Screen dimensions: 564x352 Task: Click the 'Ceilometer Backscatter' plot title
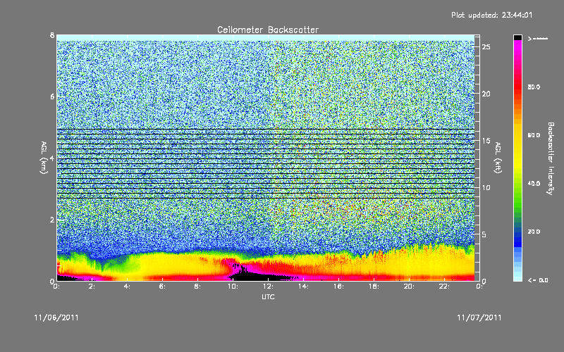click(x=268, y=30)
